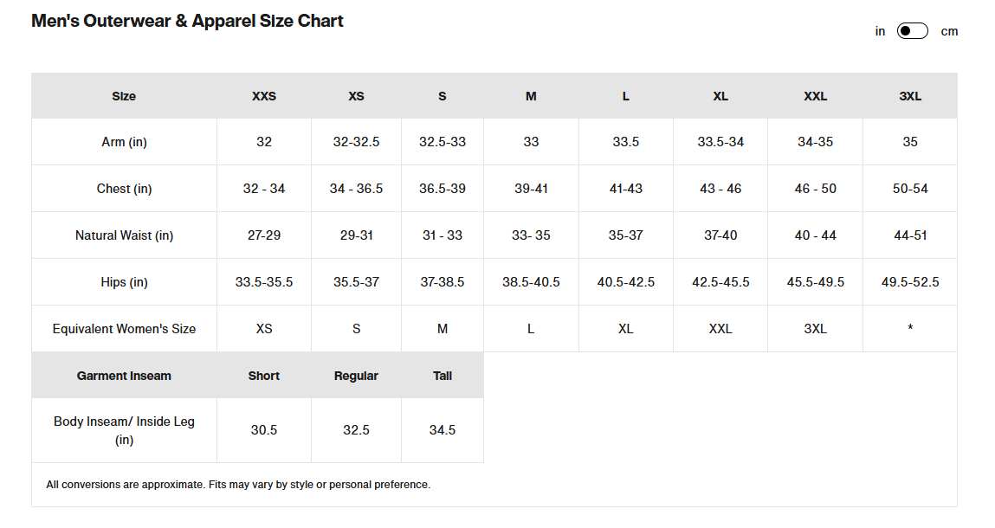Select the cm unit label
This screenshot has height=528, width=995.
click(x=949, y=32)
